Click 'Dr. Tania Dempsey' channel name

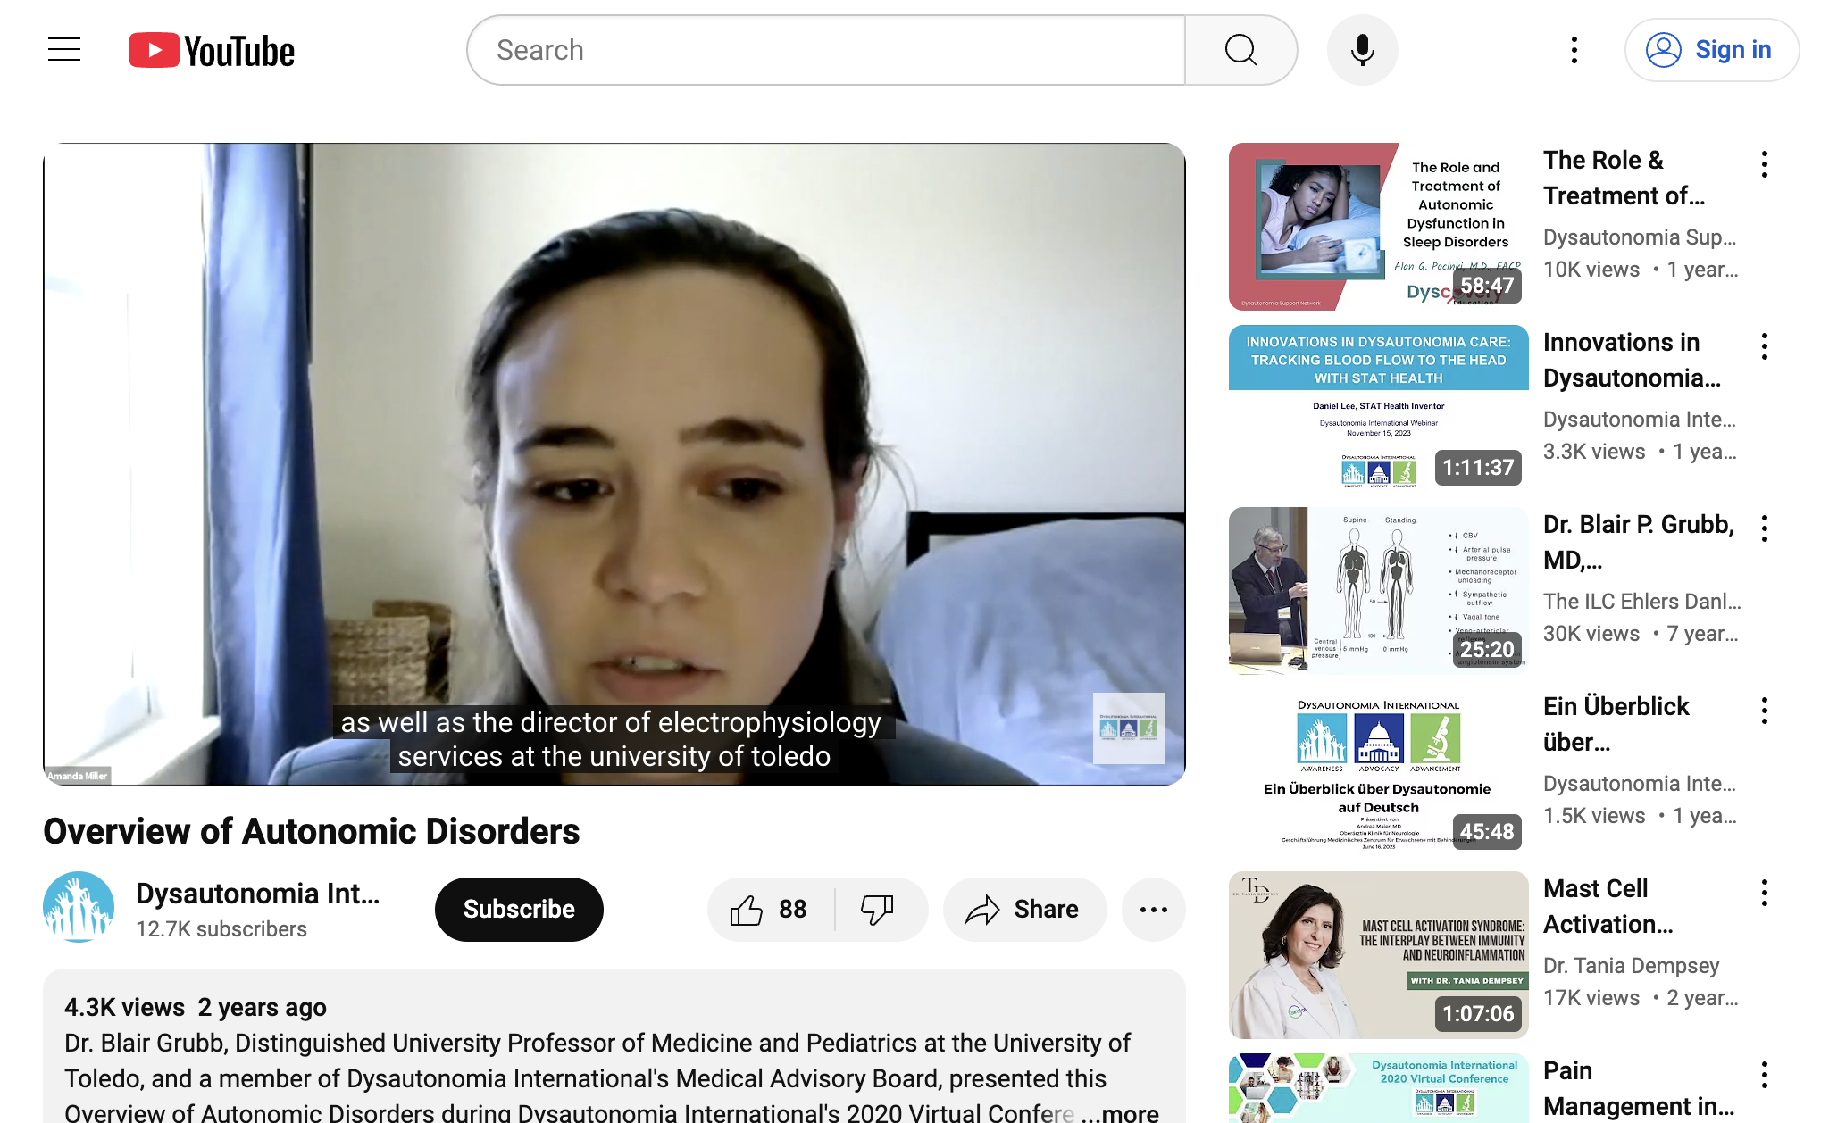pyautogui.click(x=1631, y=966)
